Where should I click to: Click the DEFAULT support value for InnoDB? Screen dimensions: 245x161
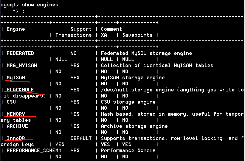point(81,139)
